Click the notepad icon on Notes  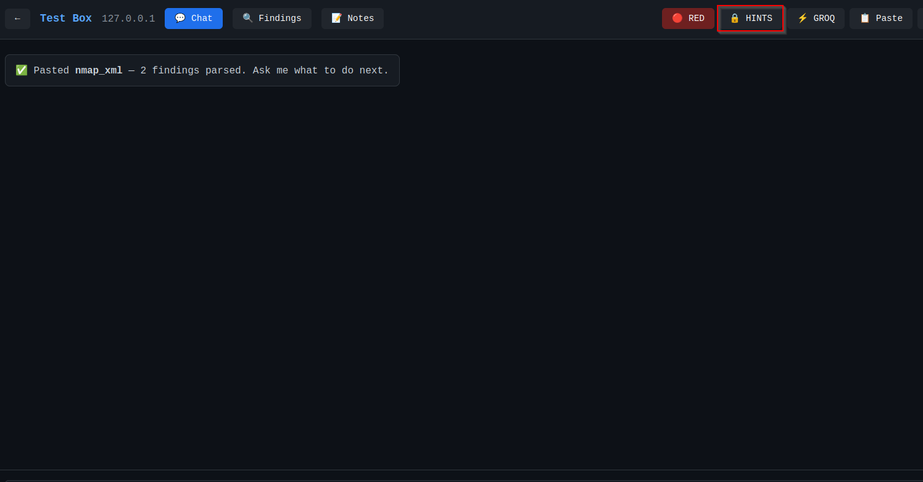tap(337, 19)
